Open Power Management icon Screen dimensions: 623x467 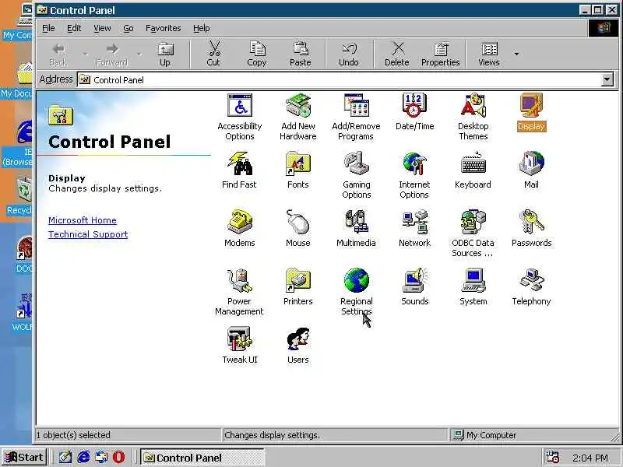pos(239,292)
